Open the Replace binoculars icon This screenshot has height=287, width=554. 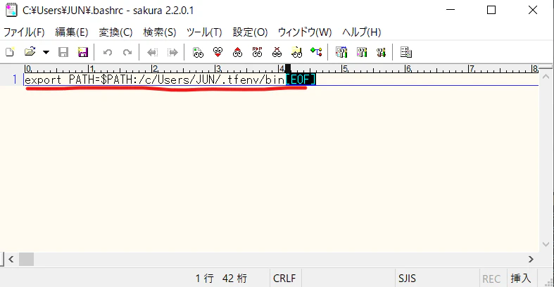[x=257, y=52]
